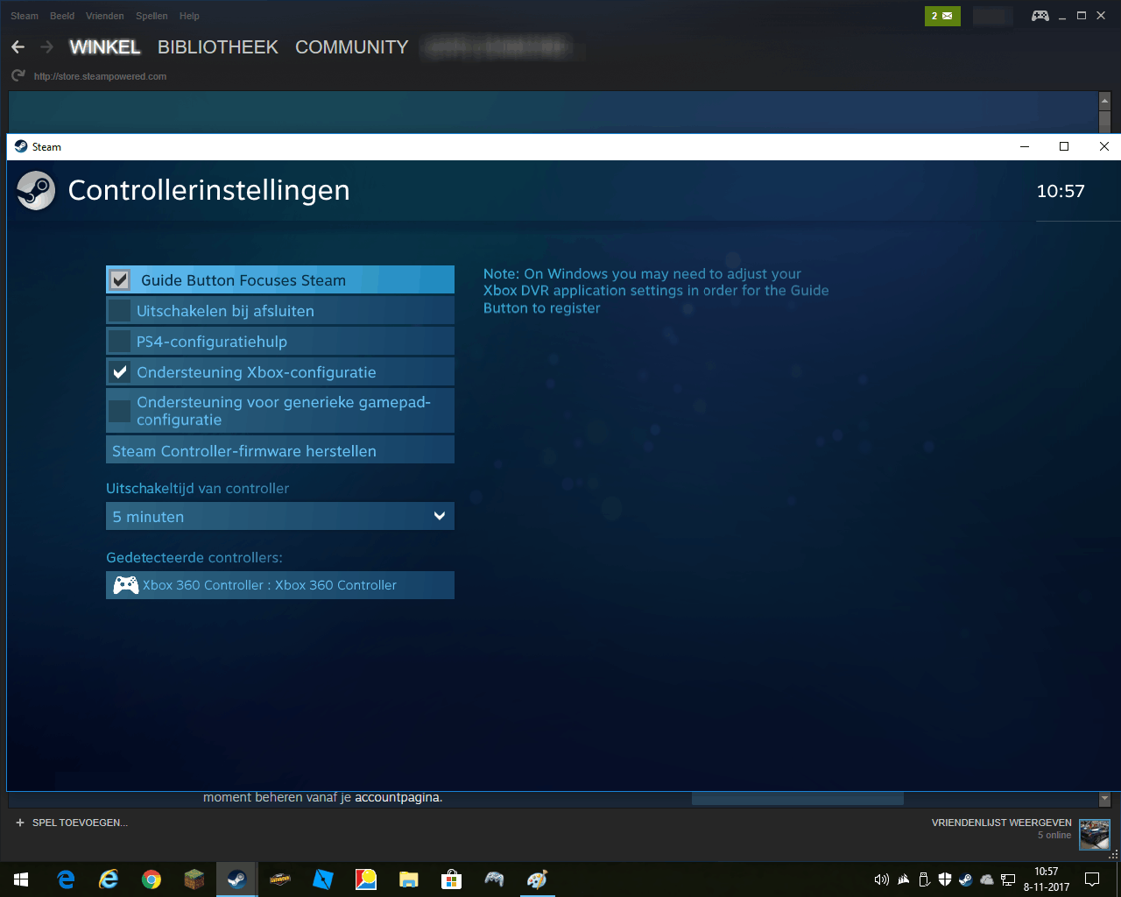The image size is (1121, 897).
Task: Click the Steam icon in the system tray
Action: pos(966,879)
